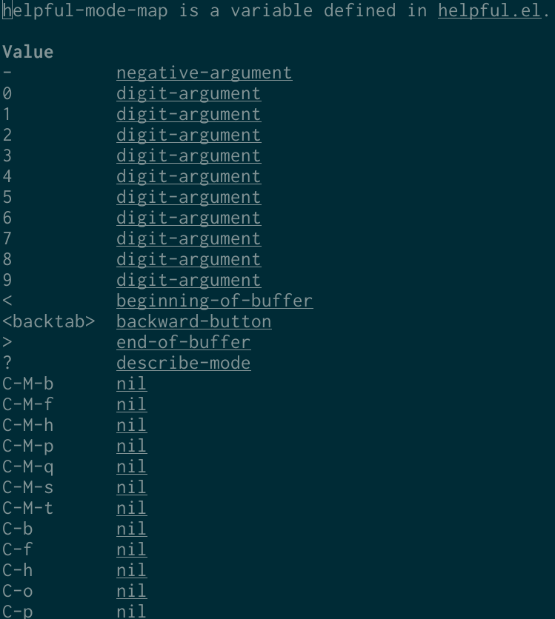Screen dimensions: 555x619
Task: Follow the end-of-buffer link
Action: click(184, 342)
